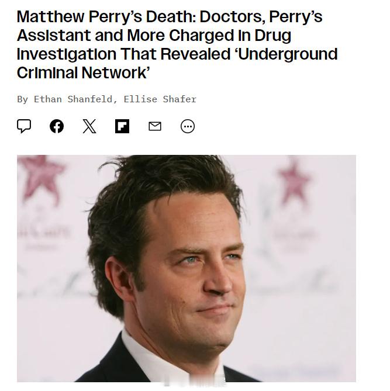This screenshot has height=391, width=390.
Task: View reader comments via bubble icon
Action: click(24, 126)
